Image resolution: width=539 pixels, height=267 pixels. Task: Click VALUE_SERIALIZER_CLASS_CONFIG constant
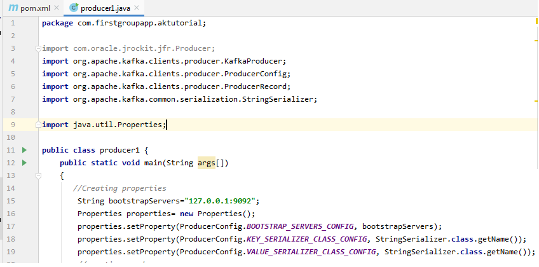(x=311, y=252)
